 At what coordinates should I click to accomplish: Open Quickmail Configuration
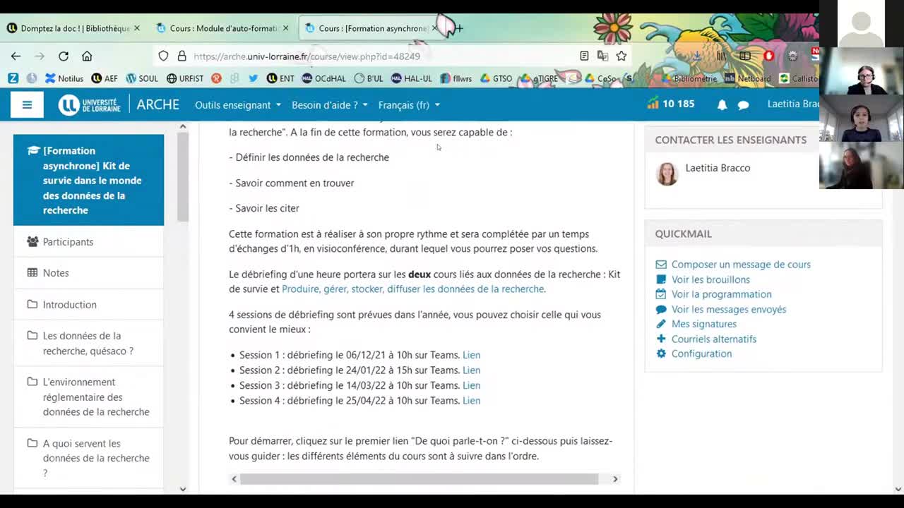[701, 353]
